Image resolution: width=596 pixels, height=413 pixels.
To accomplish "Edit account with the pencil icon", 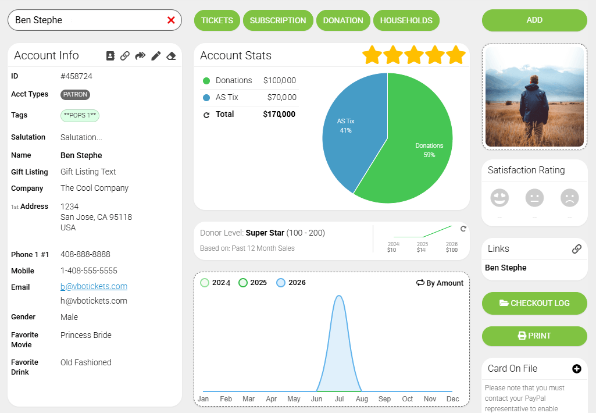I will 156,56.
